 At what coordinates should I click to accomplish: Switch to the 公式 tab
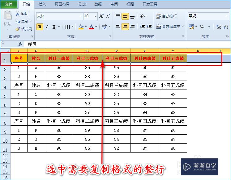pos(82,4)
